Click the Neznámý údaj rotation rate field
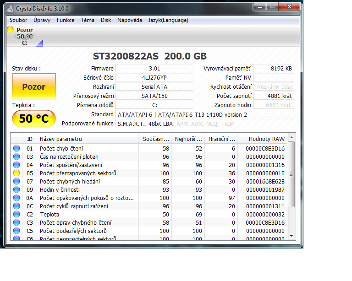The width and height of the screenshot is (352, 281). point(274,86)
